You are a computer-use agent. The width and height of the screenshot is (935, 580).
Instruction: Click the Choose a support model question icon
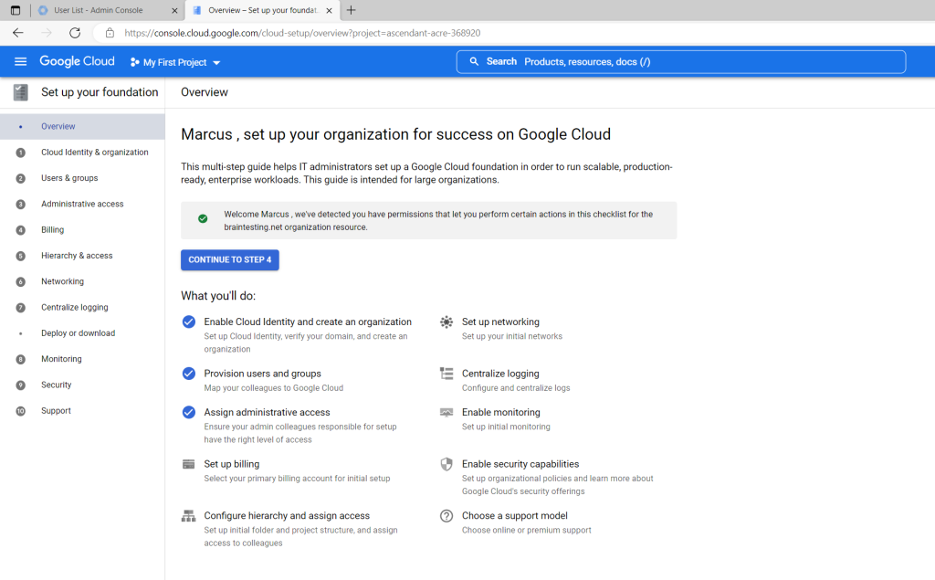[446, 516]
